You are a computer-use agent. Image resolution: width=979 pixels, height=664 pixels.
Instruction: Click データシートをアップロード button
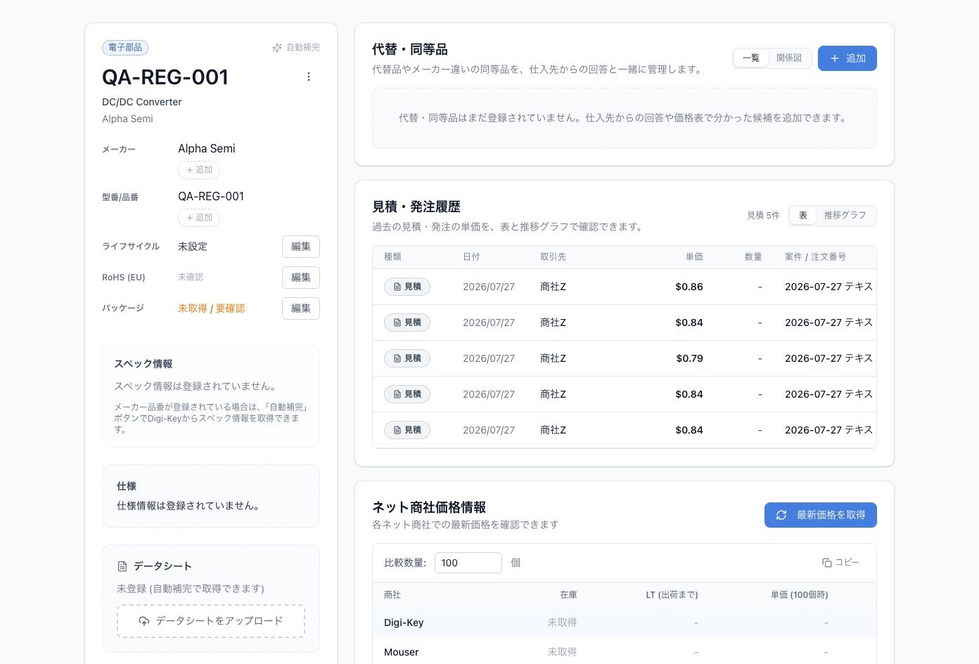point(211,621)
